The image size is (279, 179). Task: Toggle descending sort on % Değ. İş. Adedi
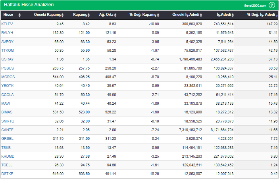277,15
